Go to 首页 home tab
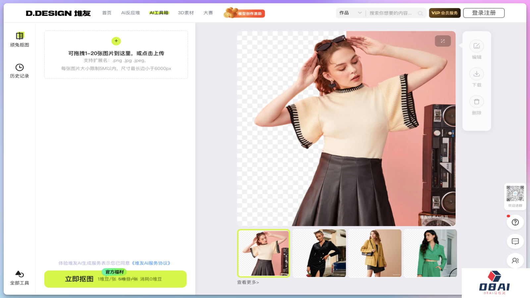The image size is (530, 298). point(106,13)
